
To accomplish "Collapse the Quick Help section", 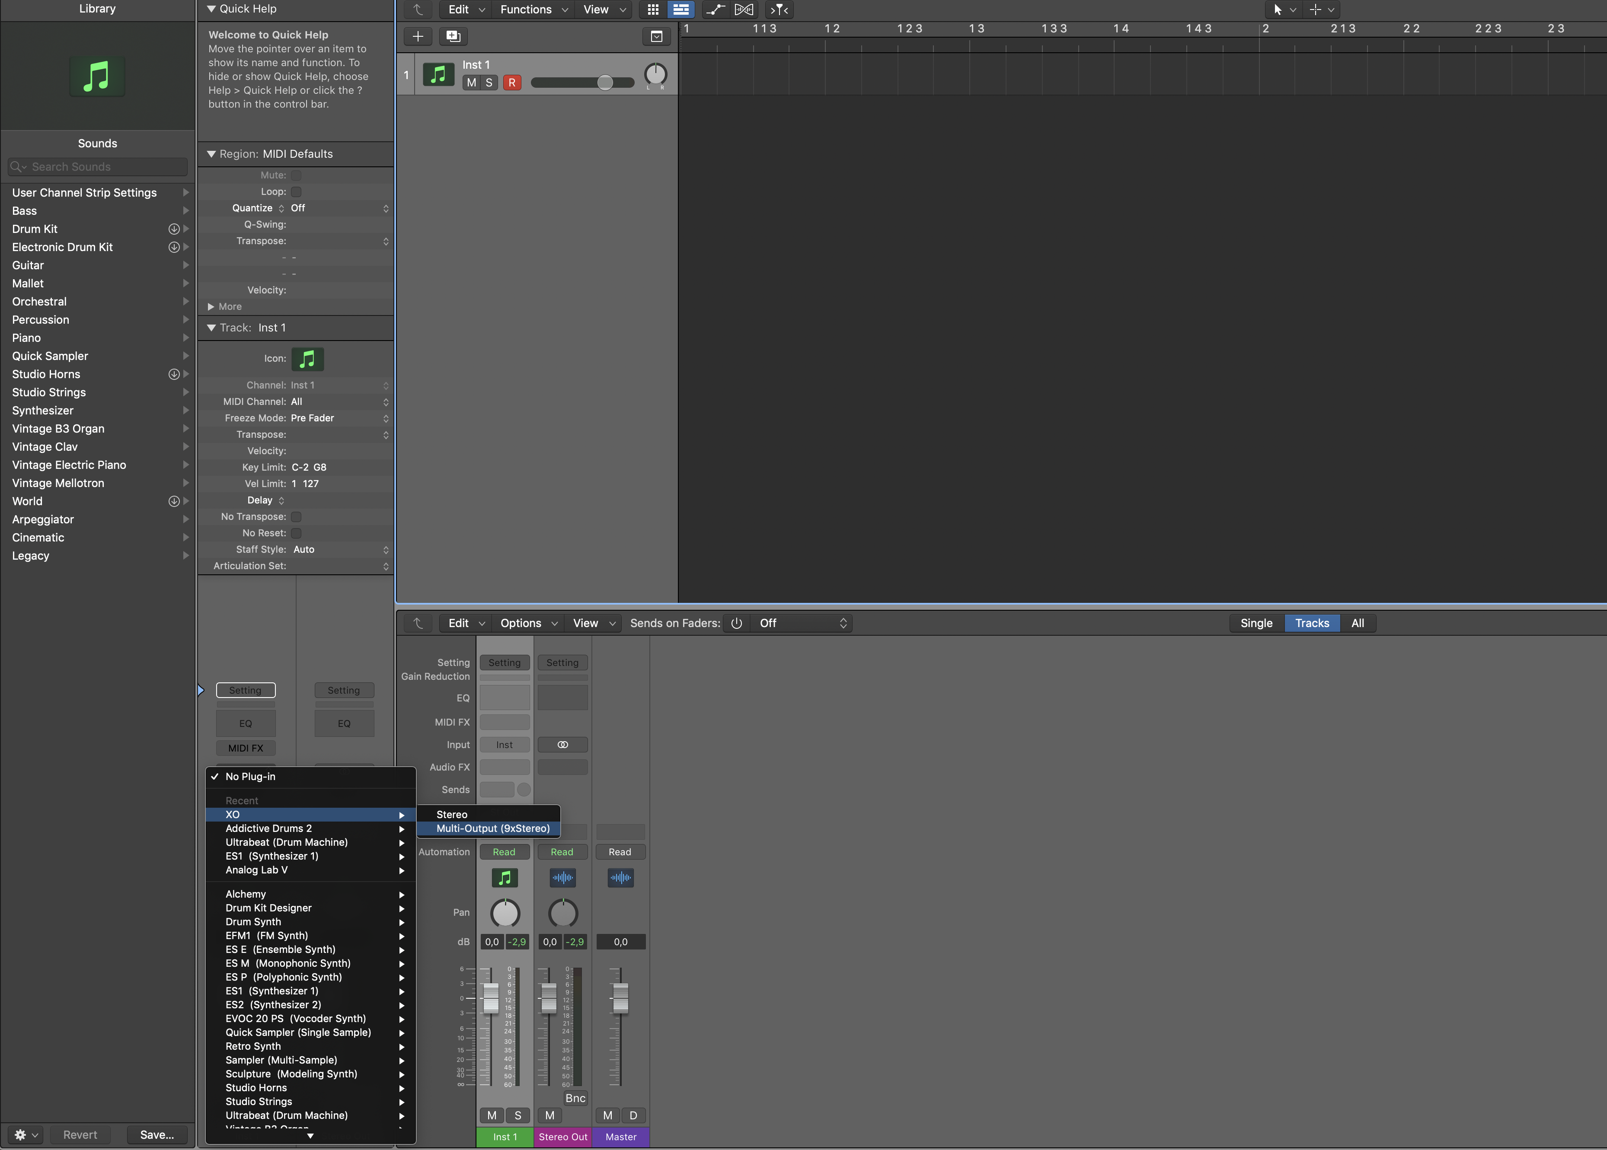I will (211, 9).
